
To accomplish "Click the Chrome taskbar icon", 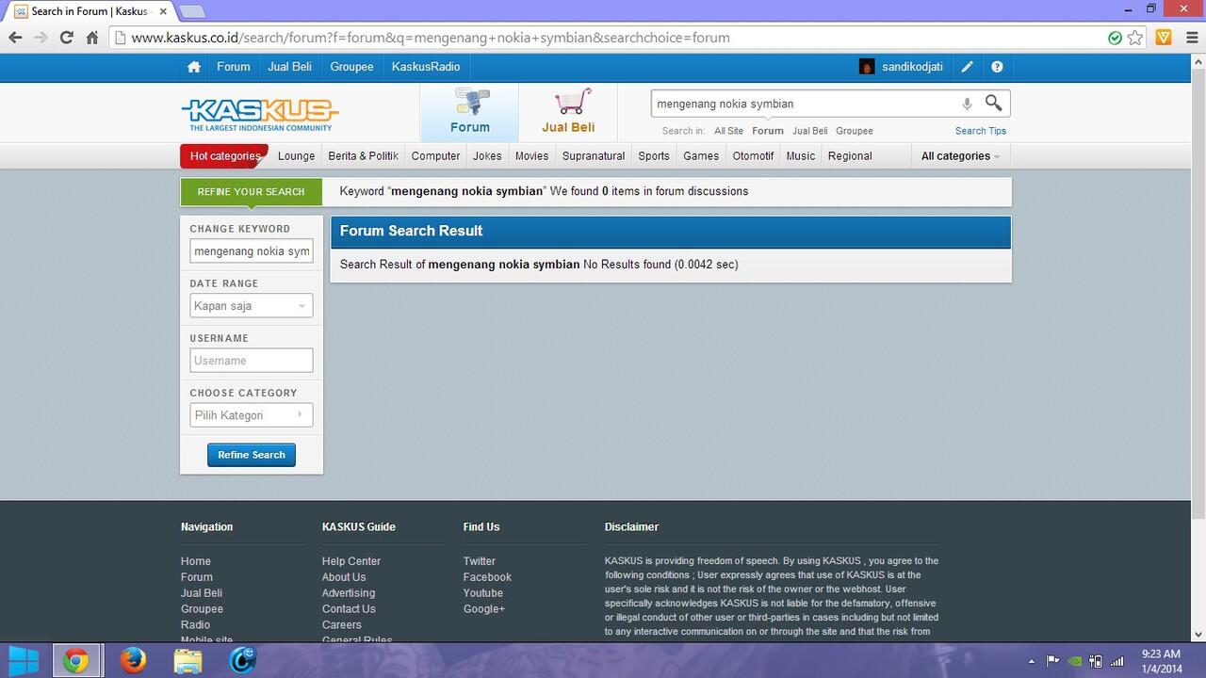I will 76,661.
